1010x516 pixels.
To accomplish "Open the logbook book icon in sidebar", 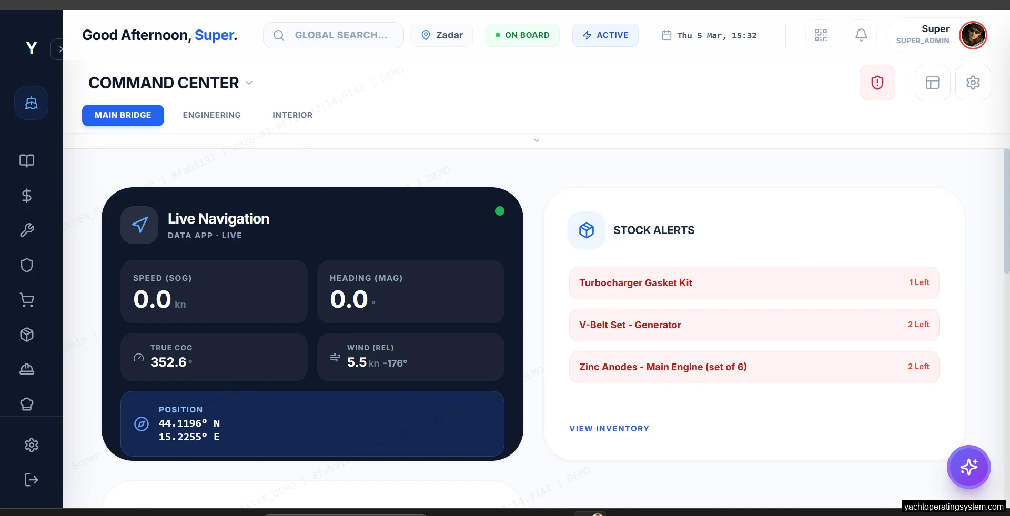I will [x=27, y=160].
